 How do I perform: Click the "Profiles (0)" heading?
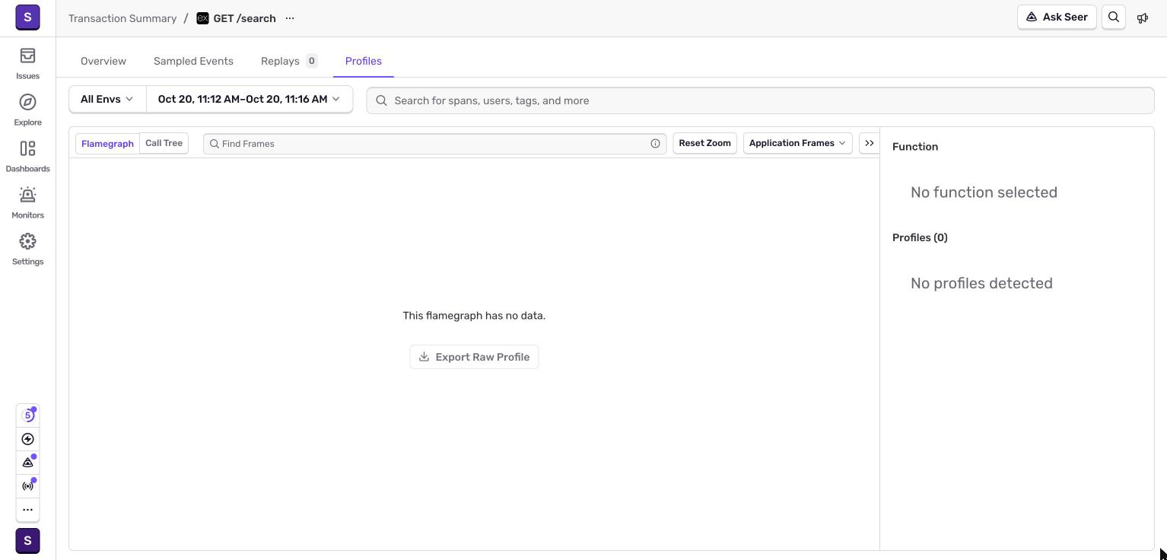(x=920, y=237)
